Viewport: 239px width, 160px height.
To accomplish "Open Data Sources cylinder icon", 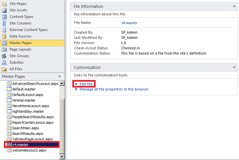I will pos(4,37).
